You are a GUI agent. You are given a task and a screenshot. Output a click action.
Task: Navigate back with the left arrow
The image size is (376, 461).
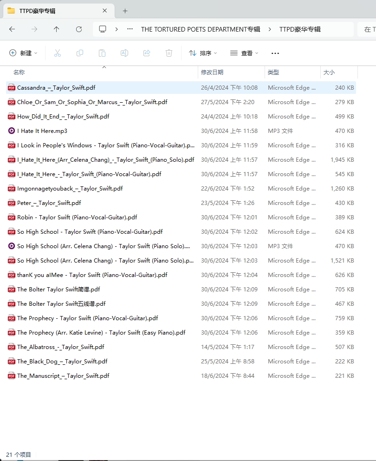click(12, 29)
